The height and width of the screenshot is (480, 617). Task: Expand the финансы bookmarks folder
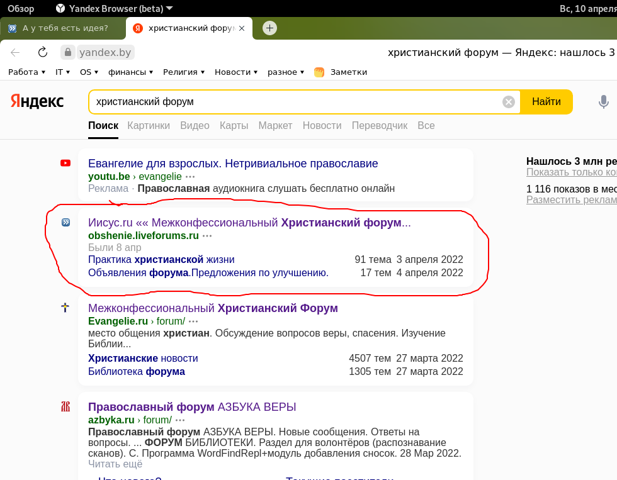[131, 72]
